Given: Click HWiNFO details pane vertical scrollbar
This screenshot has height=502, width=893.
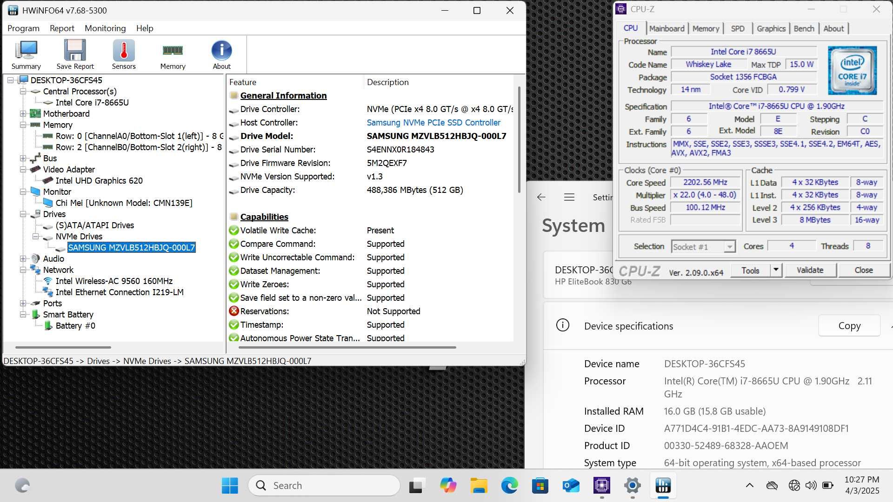Looking at the screenshot, I should pyautogui.click(x=519, y=139).
